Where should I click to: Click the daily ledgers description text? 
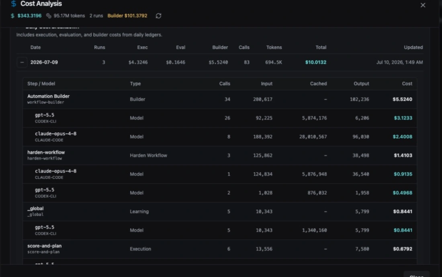tap(89, 35)
